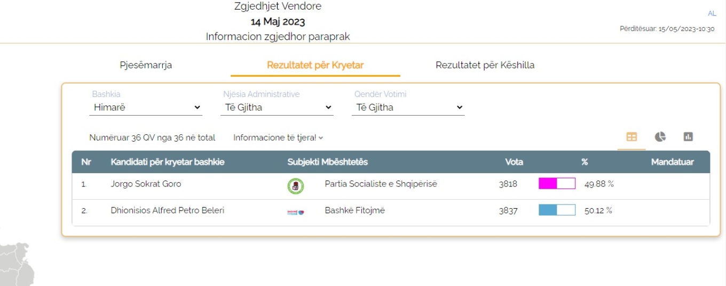The width and height of the screenshot is (726, 286).
Task: Click the Bashkë Fitojmë party logo
Action: click(x=295, y=211)
